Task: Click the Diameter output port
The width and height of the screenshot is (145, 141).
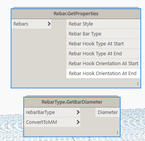Action: coord(108,112)
